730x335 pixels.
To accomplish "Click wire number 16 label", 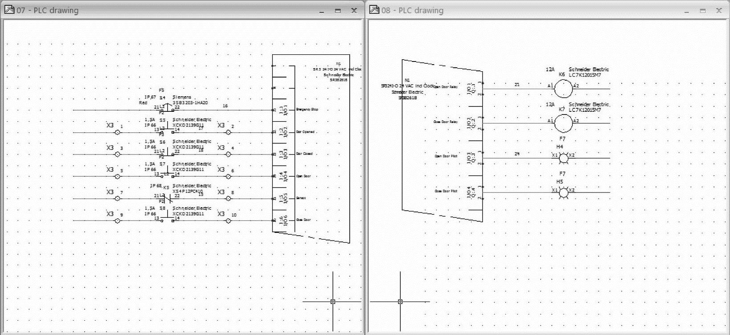I will point(225,106).
